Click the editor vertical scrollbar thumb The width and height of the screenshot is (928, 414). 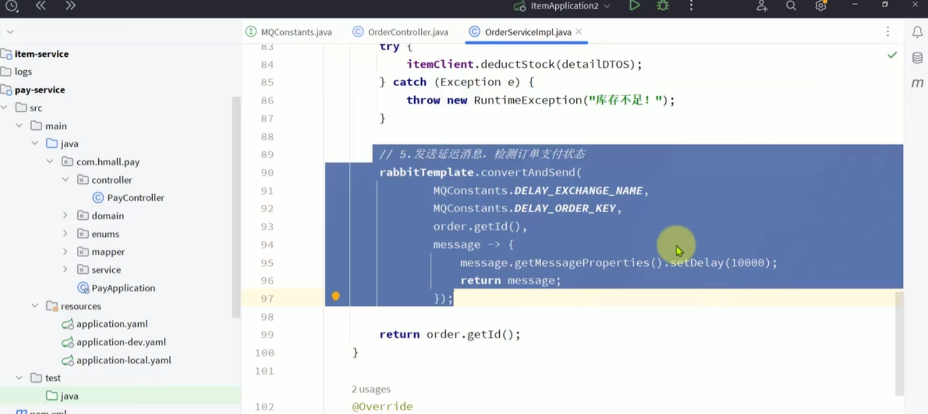point(899,344)
